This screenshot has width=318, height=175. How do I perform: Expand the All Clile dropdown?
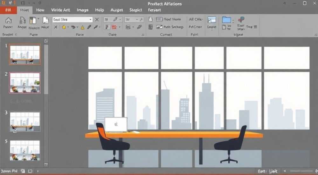196,19
